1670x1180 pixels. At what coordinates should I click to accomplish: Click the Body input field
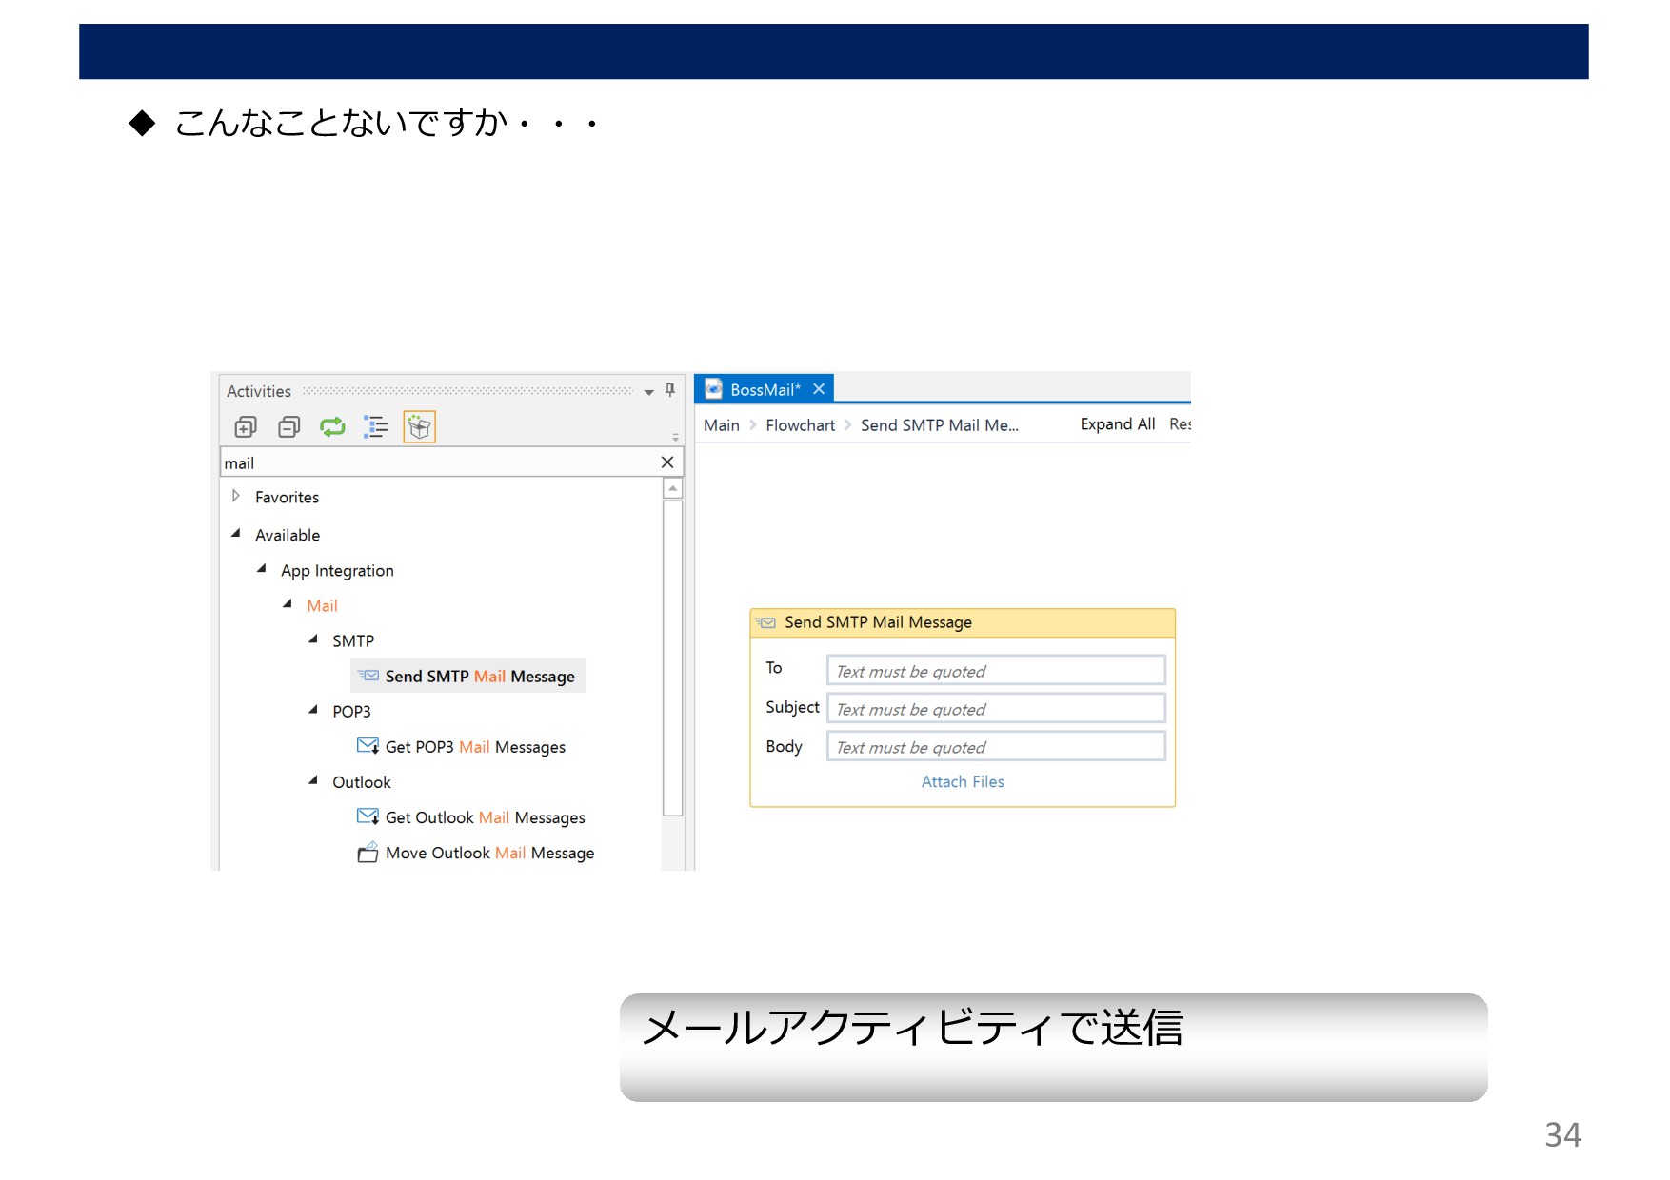[996, 746]
